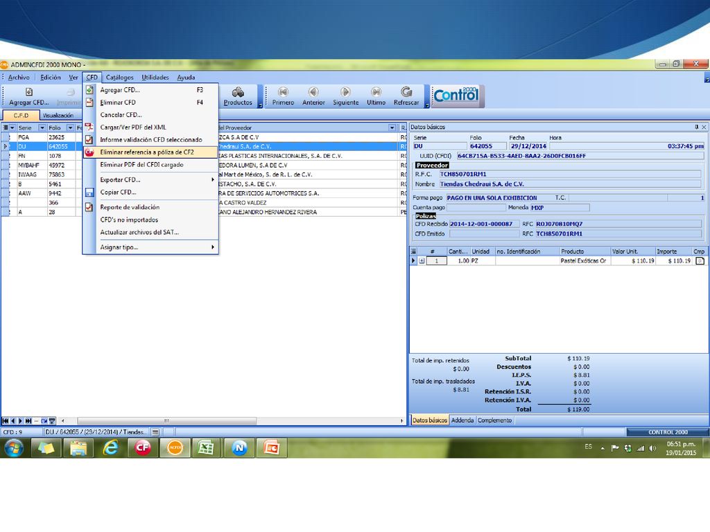Open the Productos toolbar button
Screen dimensions: 710x532
(x=238, y=96)
